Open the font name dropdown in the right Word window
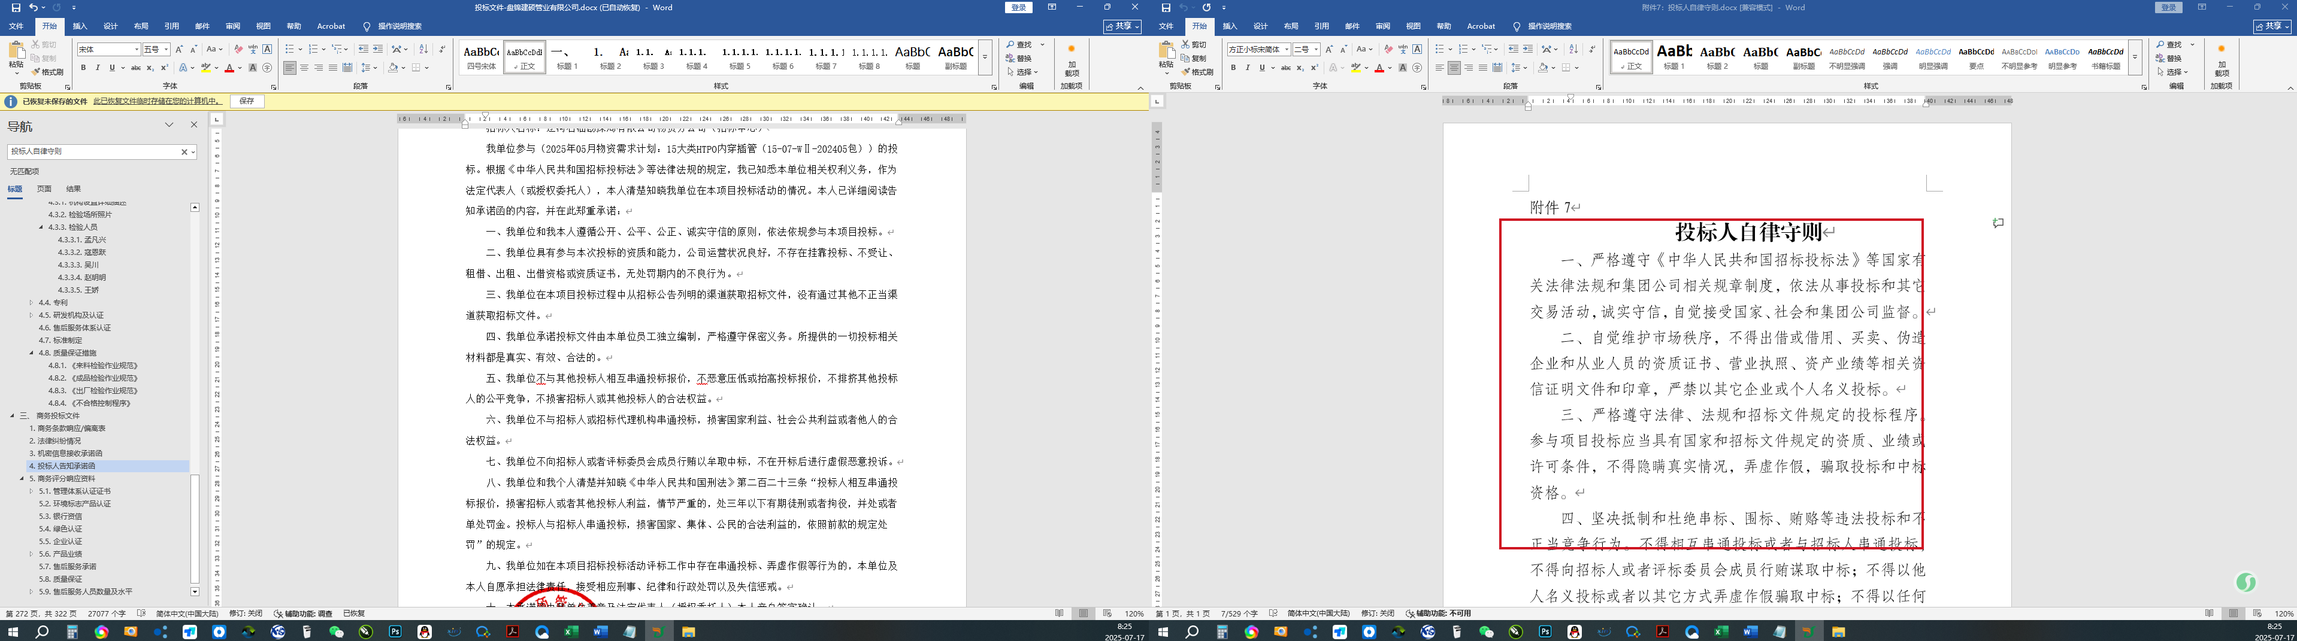The image size is (2297, 641). 1287,49
